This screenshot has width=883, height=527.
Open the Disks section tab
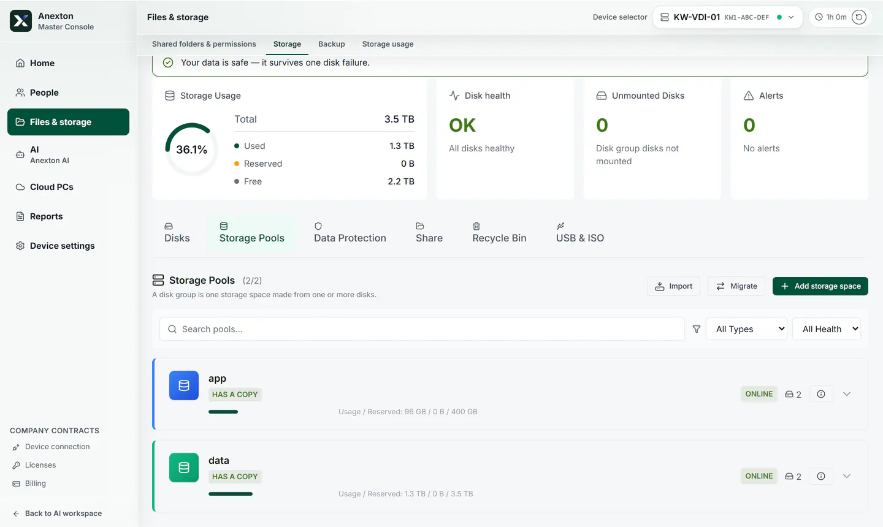coord(177,233)
